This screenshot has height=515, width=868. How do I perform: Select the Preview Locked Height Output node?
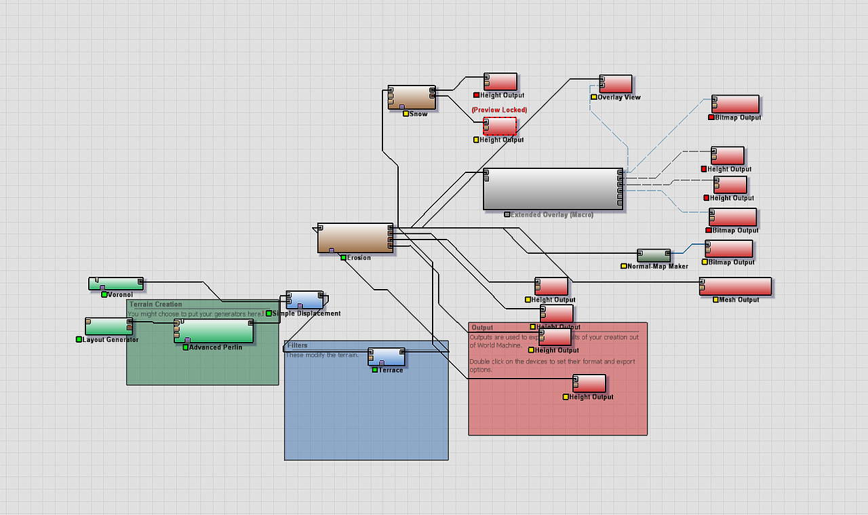[500, 126]
